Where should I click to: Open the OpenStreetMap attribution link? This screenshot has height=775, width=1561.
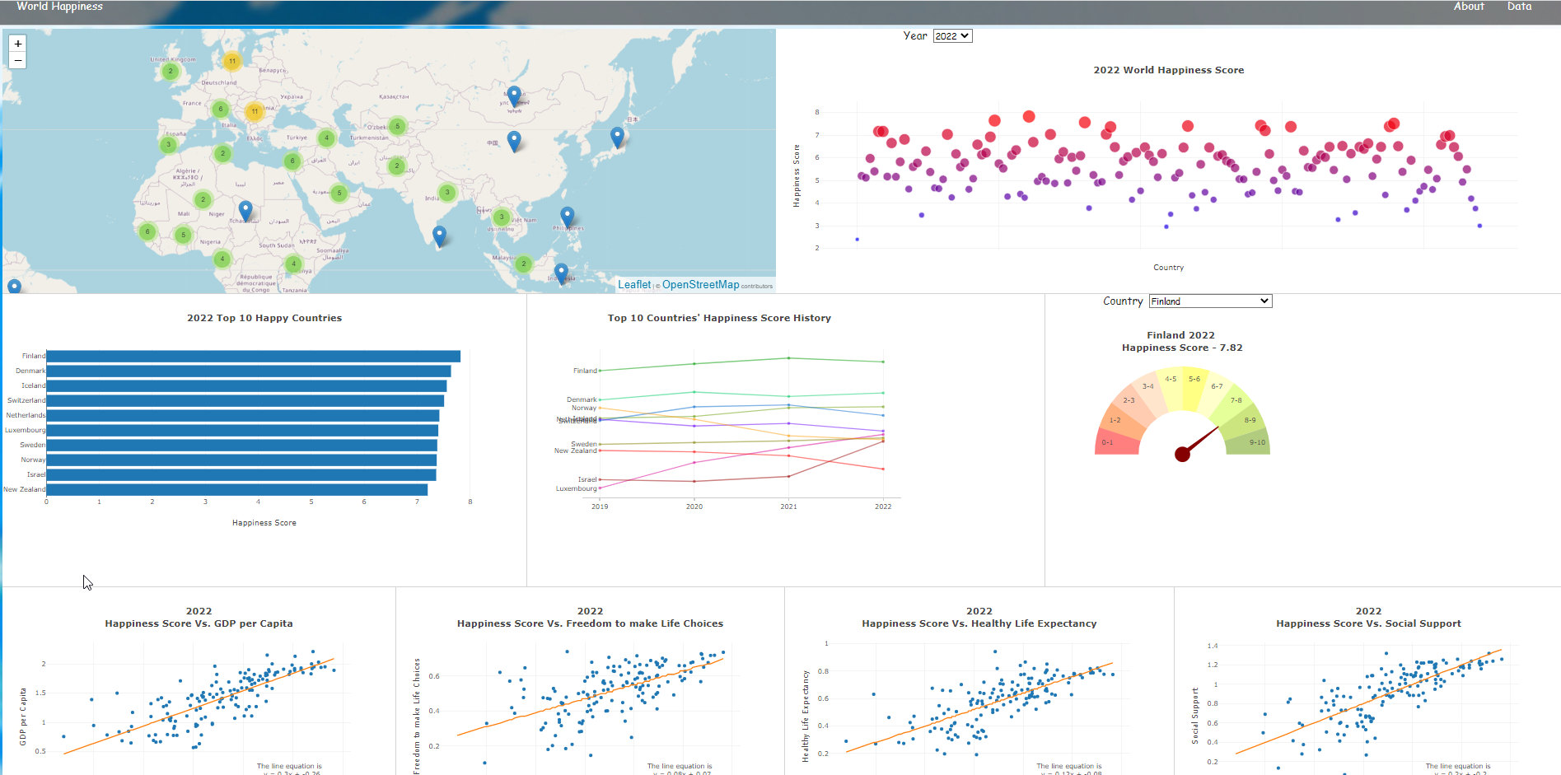701,285
